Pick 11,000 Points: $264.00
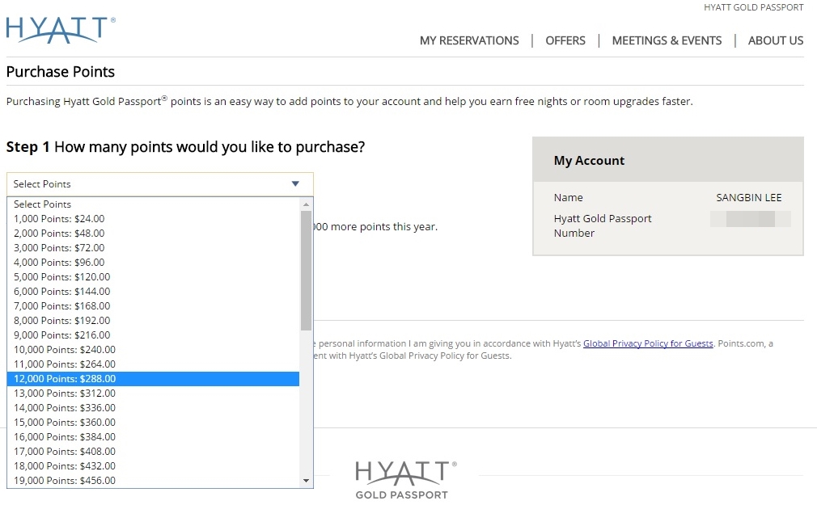 [x=153, y=364]
